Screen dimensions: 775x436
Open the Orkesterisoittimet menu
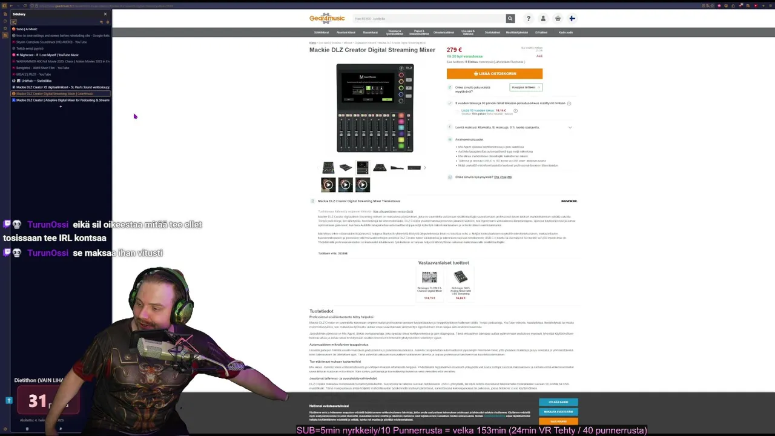coord(444,33)
